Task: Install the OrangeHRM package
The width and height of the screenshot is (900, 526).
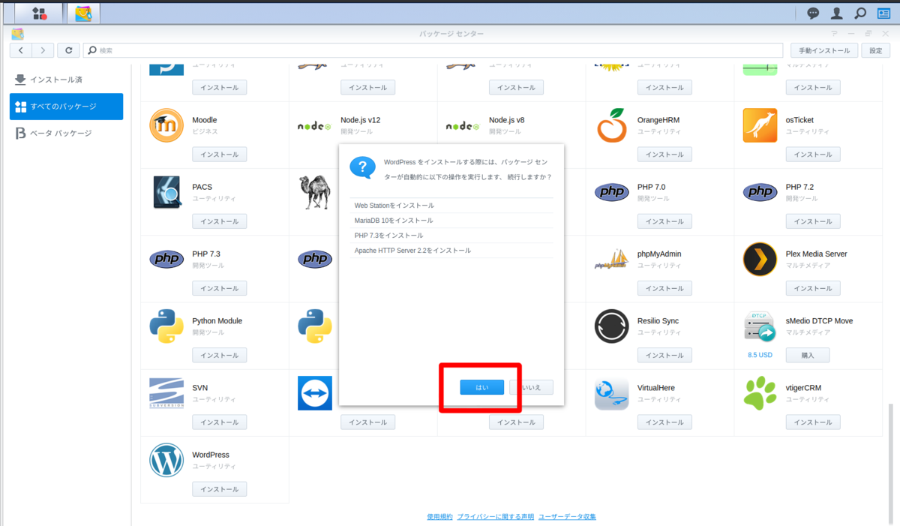Action: 664,155
